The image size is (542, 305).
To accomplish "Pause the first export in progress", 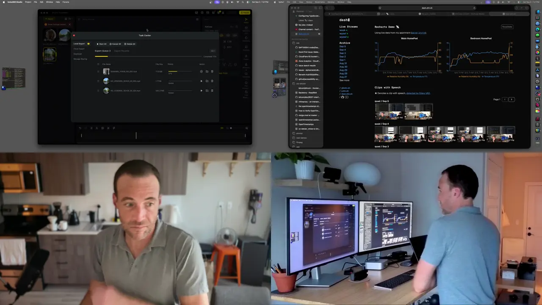I will (x=201, y=72).
